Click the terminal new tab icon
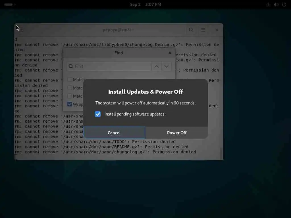291x218 pixels. [x=21, y=30]
